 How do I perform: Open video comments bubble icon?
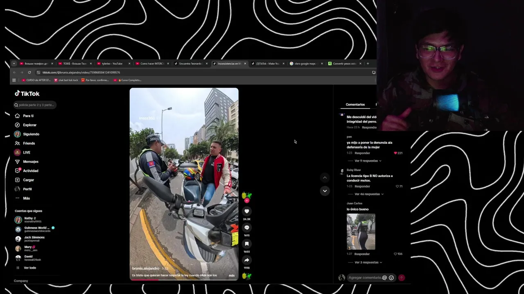pyautogui.click(x=247, y=227)
